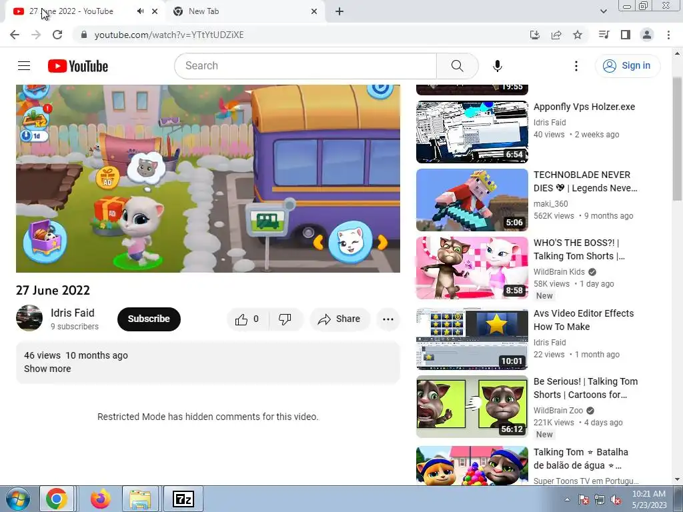The width and height of the screenshot is (683, 512).
Task: Expand description with Show more
Action: 47,369
